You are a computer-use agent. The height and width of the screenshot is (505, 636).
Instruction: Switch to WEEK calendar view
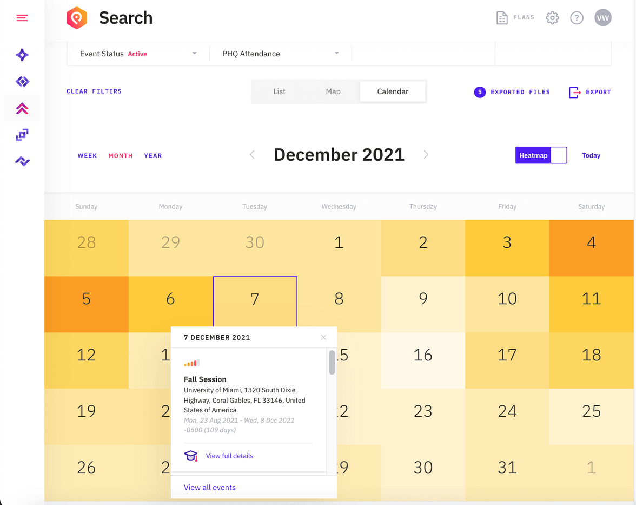click(x=87, y=155)
